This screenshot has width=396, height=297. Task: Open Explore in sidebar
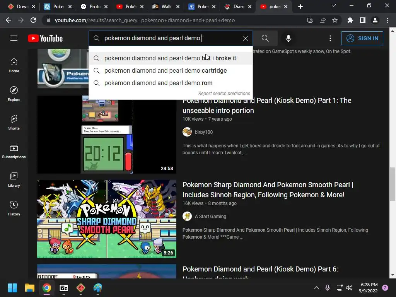coord(14,94)
